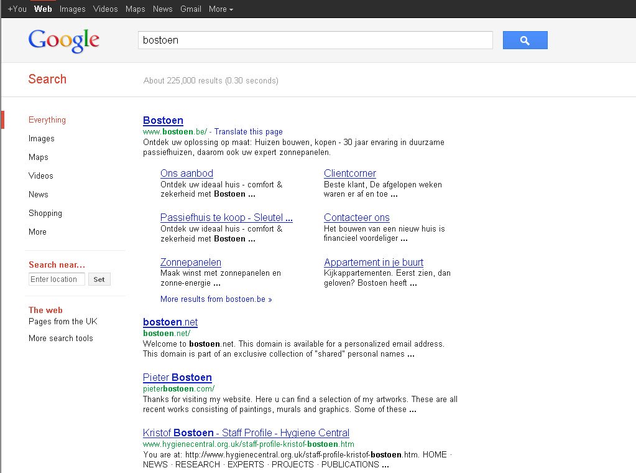Click the blue magnifier search button
Screen dimensions: 636x473
coord(525,40)
